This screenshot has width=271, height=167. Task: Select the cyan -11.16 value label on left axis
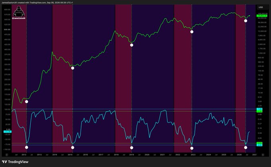click(x=8, y=132)
